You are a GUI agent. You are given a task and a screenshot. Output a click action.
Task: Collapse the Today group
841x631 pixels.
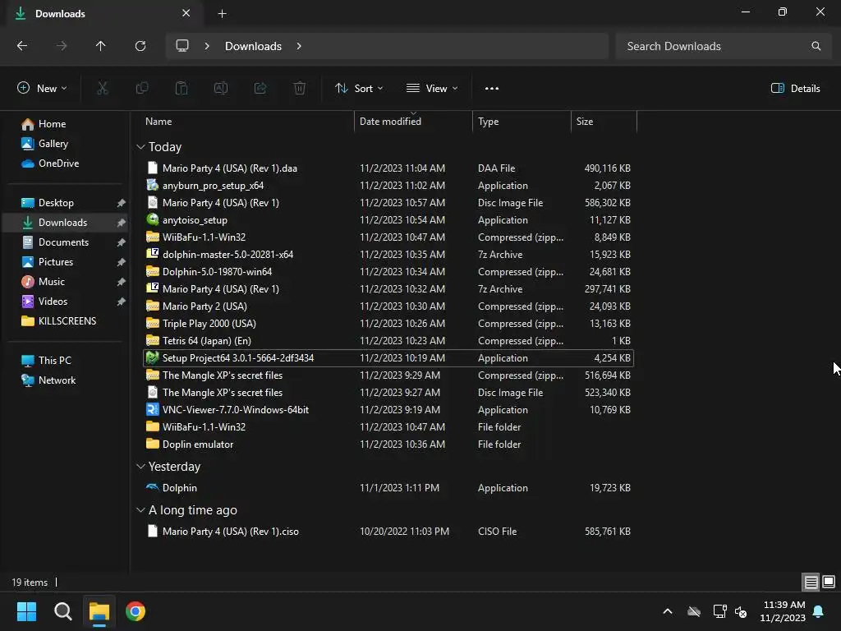(x=140, y=146)
